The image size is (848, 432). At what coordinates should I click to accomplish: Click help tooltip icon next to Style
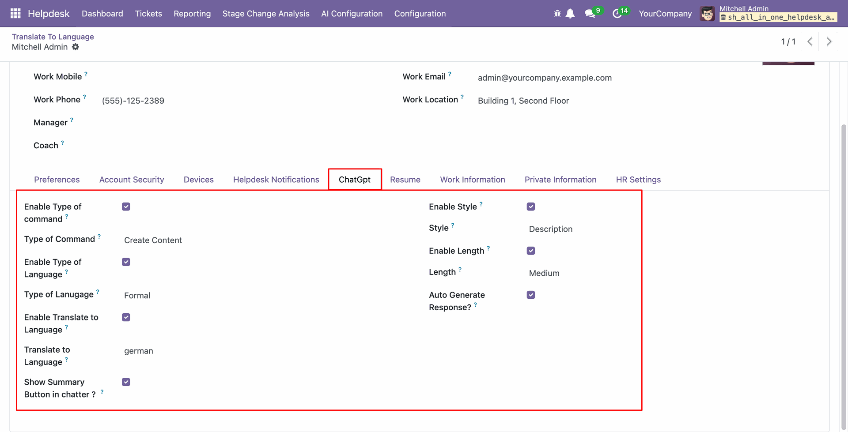pyautogui.click(x=453, y=225)
